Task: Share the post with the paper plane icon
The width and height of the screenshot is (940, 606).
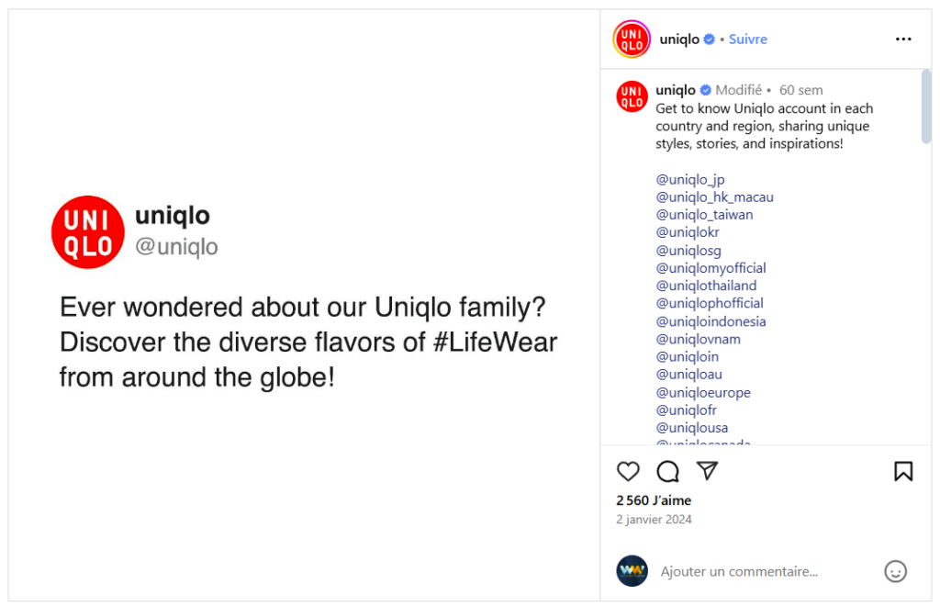Action: 707,471
